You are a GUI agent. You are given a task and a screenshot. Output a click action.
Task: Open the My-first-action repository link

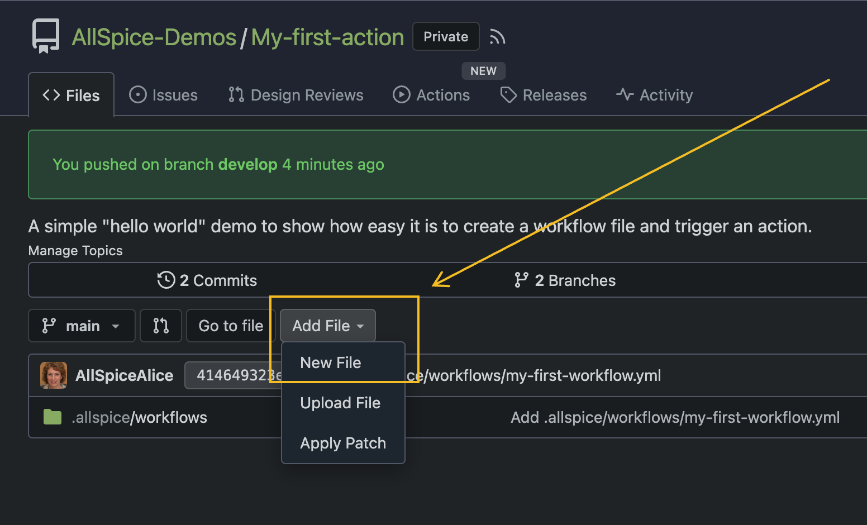point(327,37)
